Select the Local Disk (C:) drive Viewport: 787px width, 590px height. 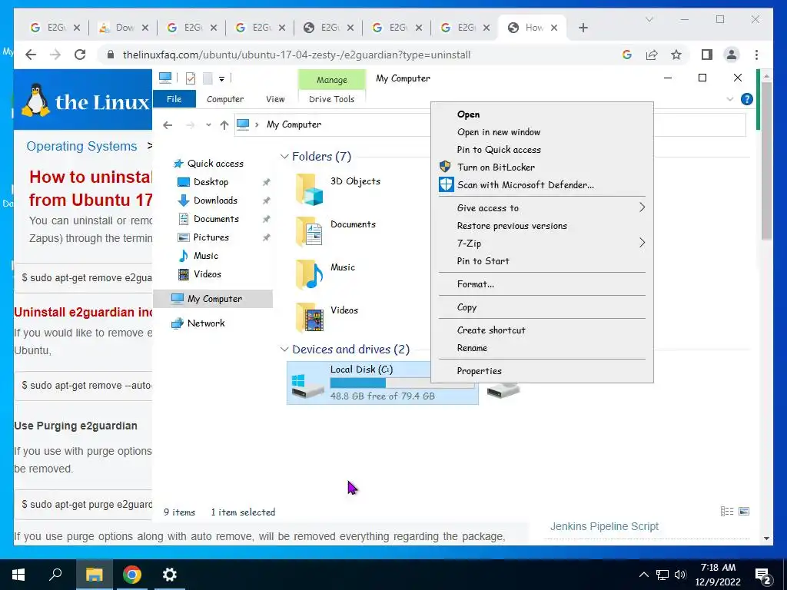click(x=383, y=383)
